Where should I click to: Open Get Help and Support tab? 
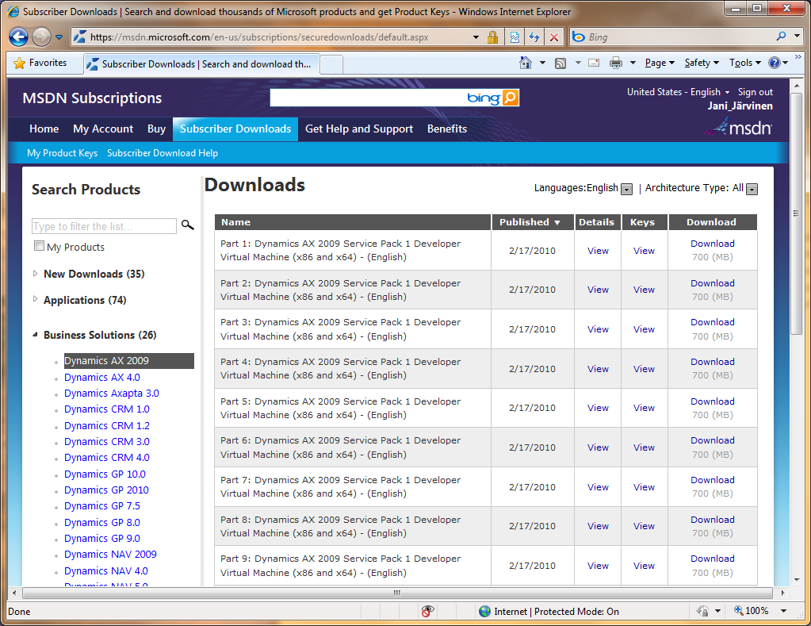coord(359,129)
